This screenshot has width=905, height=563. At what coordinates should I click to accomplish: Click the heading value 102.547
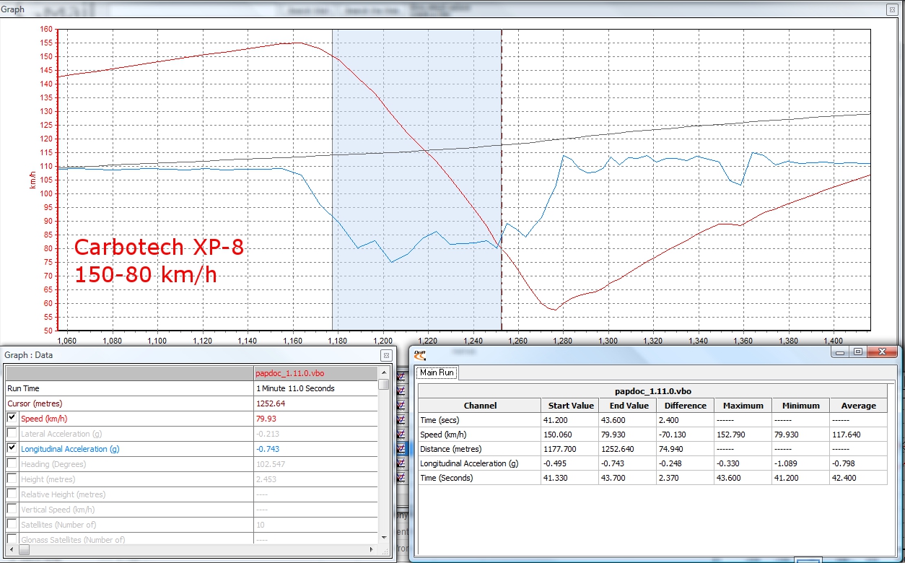(x=271, y=464)
